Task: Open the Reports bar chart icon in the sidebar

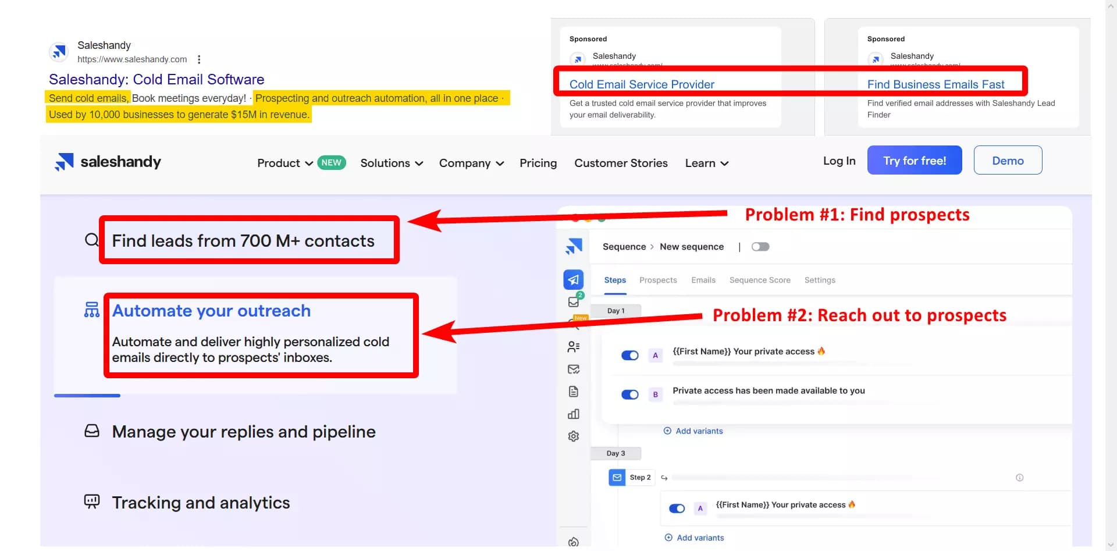Action: pos(574,414)
